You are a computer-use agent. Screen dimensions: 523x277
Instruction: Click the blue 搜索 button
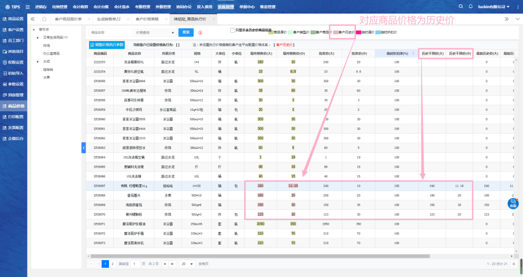[x=186, y=32]
